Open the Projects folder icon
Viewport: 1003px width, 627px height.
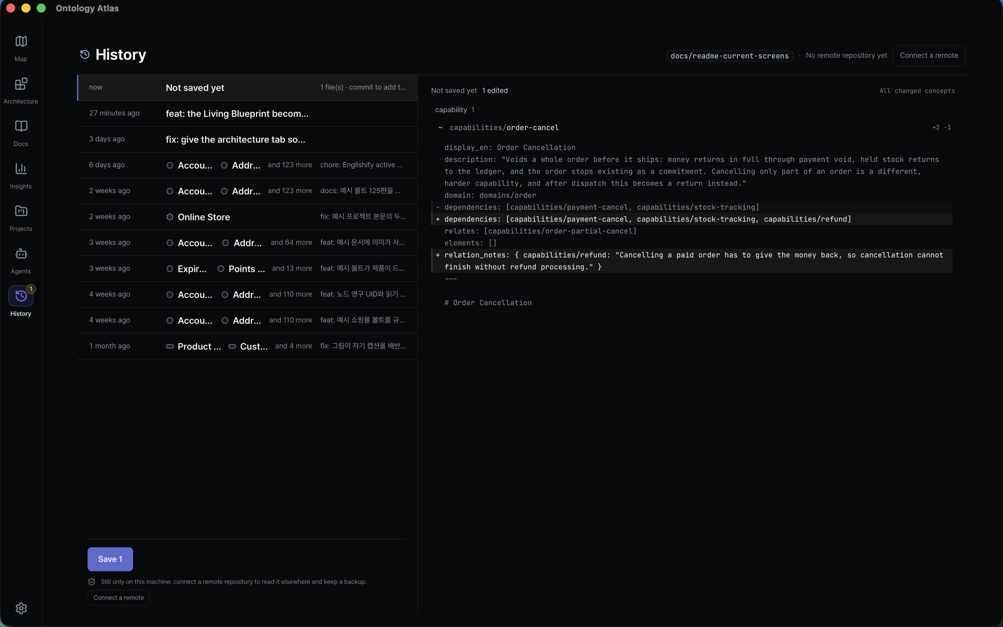[x=21, y=211]
